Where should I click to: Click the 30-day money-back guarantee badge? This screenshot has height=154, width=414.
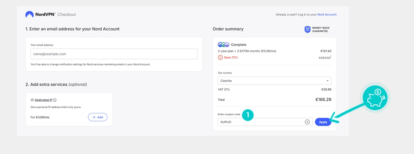(x=317, y=29)
